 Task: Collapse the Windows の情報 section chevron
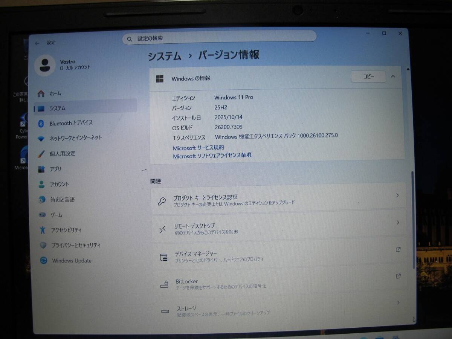(x=393, y=76)
